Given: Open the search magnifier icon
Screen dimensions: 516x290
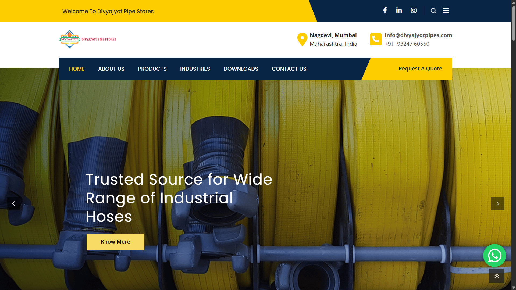Looking at the screenshot, I should tap(433, 11).
